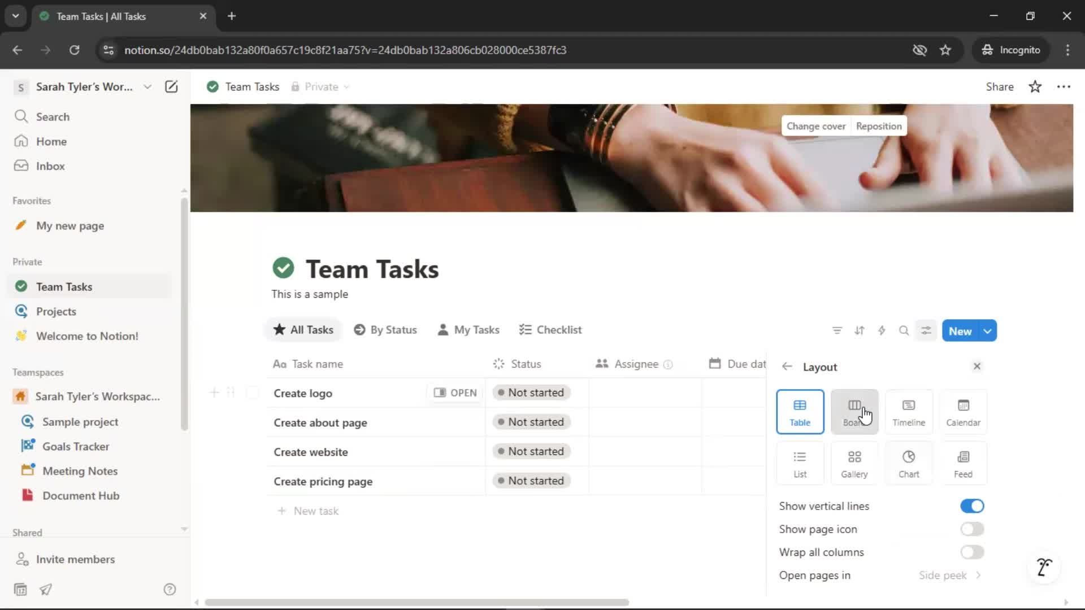Click the Share button
1085x610 pixels.
tap(999, 86)
